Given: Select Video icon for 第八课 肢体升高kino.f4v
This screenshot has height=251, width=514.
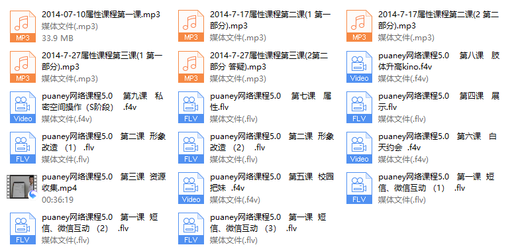Looking at the screenshot, I should coord(359,67).
